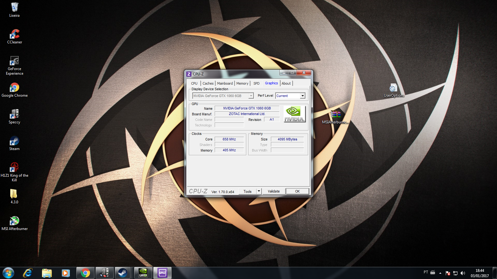
Task: Click the PT language indicator
Action: pos(426,272)
